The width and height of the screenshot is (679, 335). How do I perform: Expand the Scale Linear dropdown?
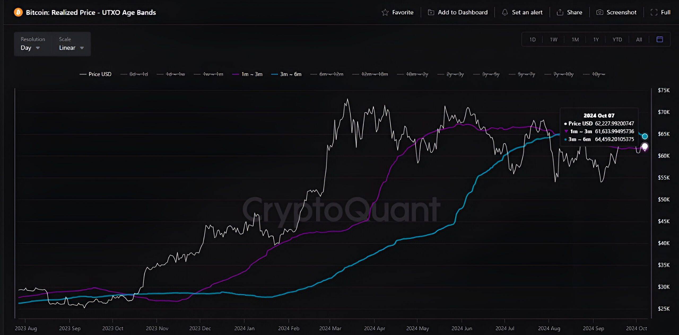(68, 48)
